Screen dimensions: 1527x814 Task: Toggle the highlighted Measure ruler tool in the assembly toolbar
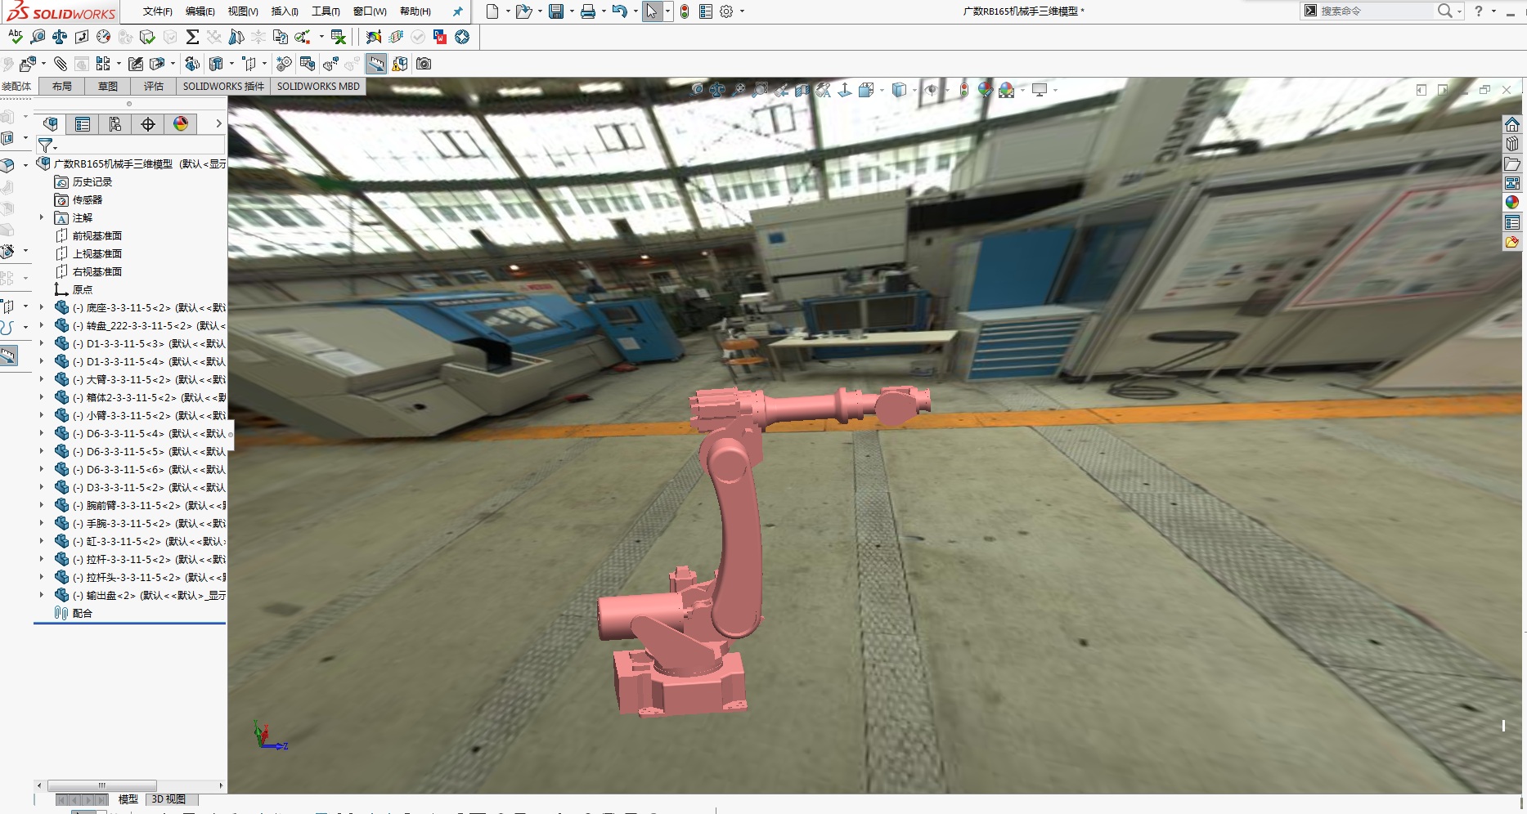click(376, 64)
